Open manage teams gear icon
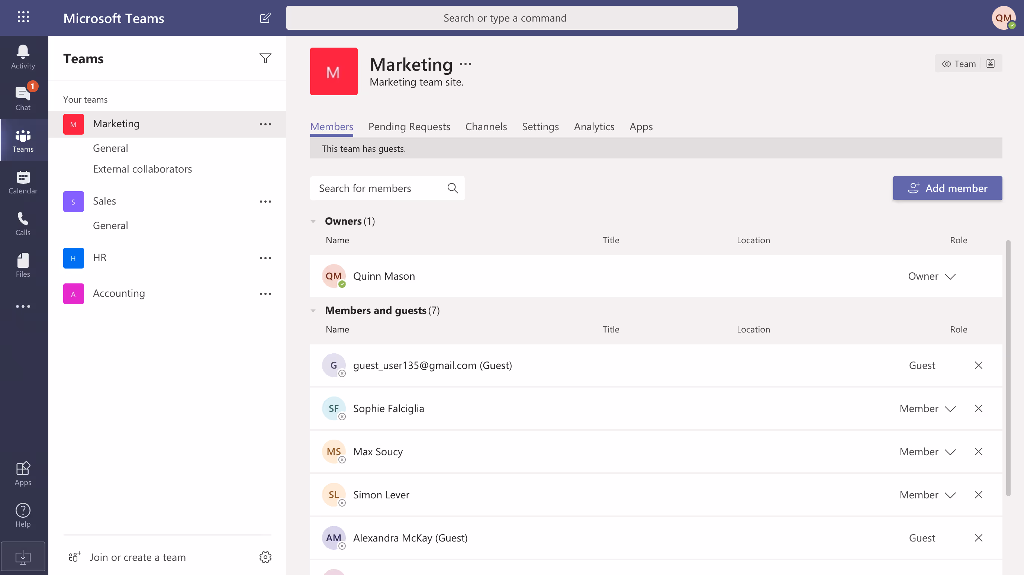This screenshot has width=1024, height=575. (265, 557)
